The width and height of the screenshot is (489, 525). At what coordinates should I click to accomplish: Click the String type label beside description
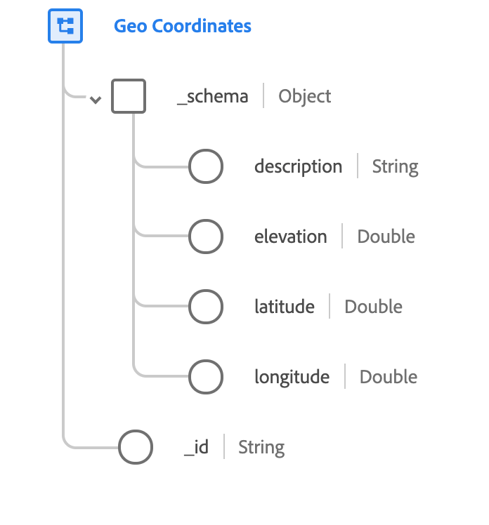coord(395,167)
